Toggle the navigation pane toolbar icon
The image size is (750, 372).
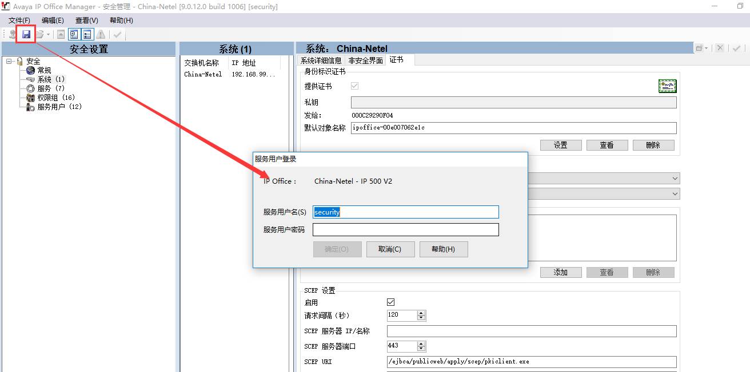coord(74,34)
